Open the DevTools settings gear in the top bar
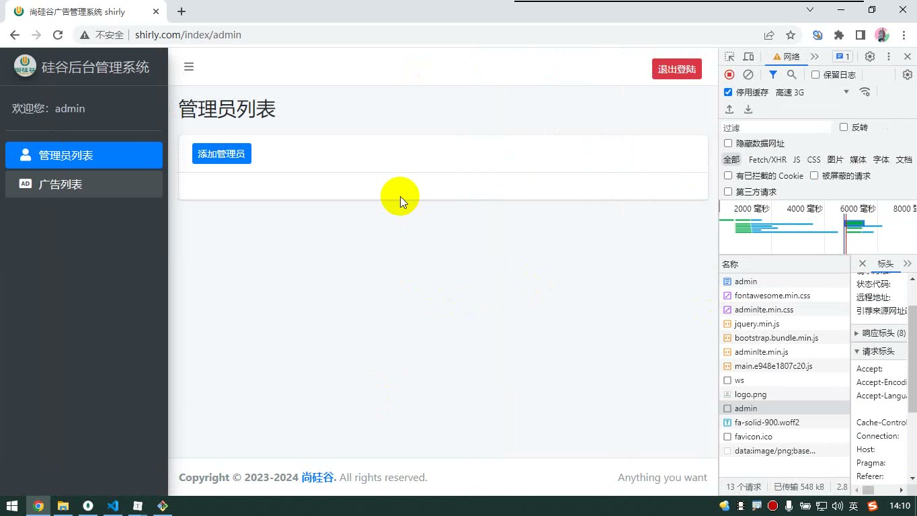Viewport: 917px width, 516px height. click(870, 56)
